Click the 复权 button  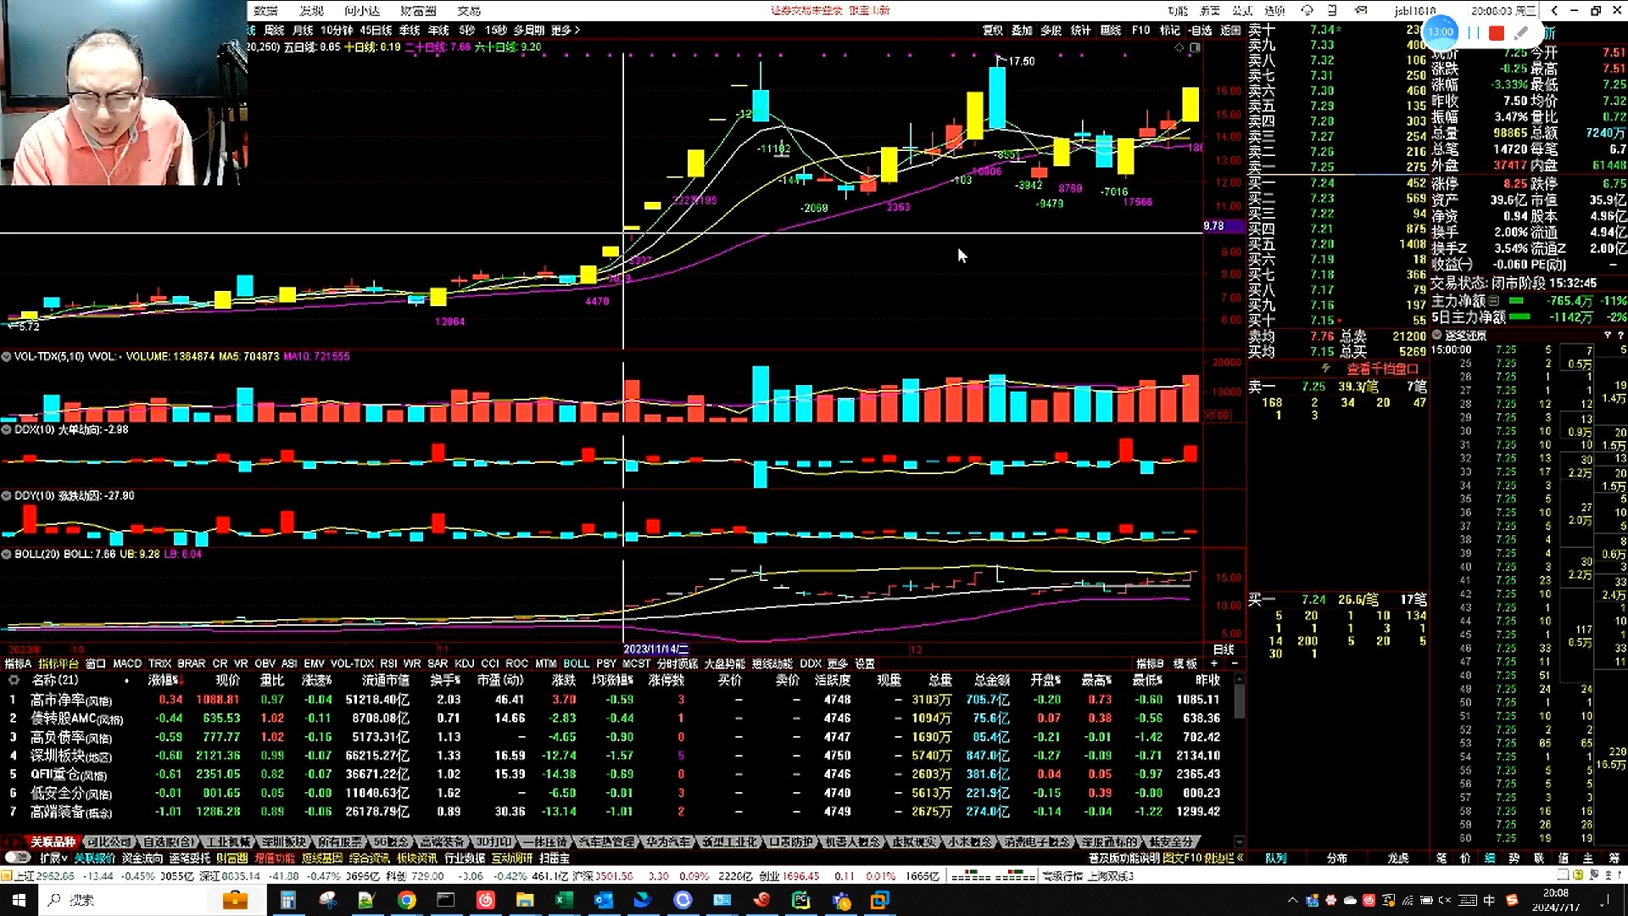(x=993, y=30)
